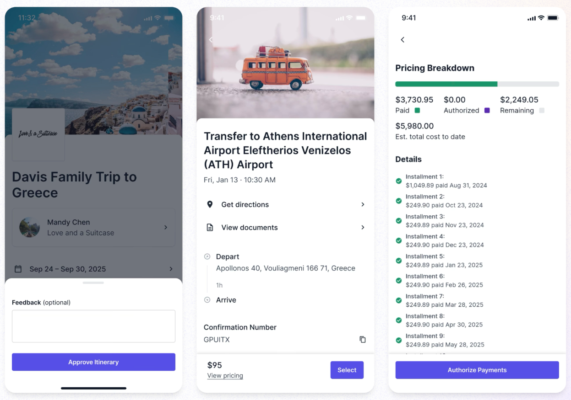
Task: Expand the Mandy Chen agent card chevron
Action: point(166,227)
